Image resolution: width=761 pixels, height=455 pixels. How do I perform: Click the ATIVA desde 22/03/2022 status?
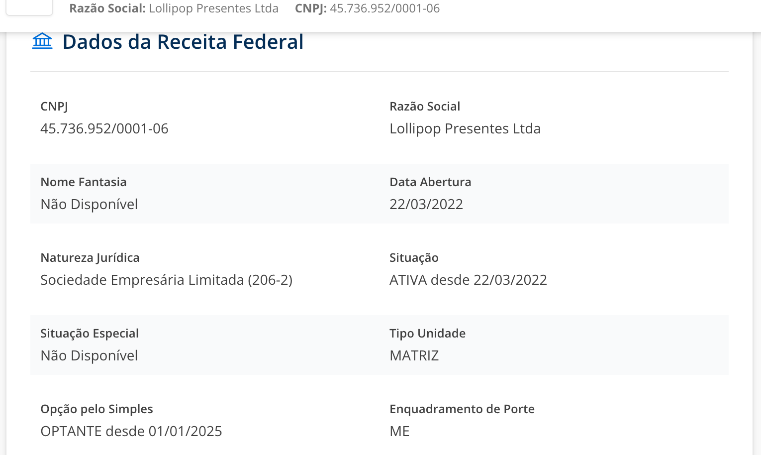[x=468, y=280]
